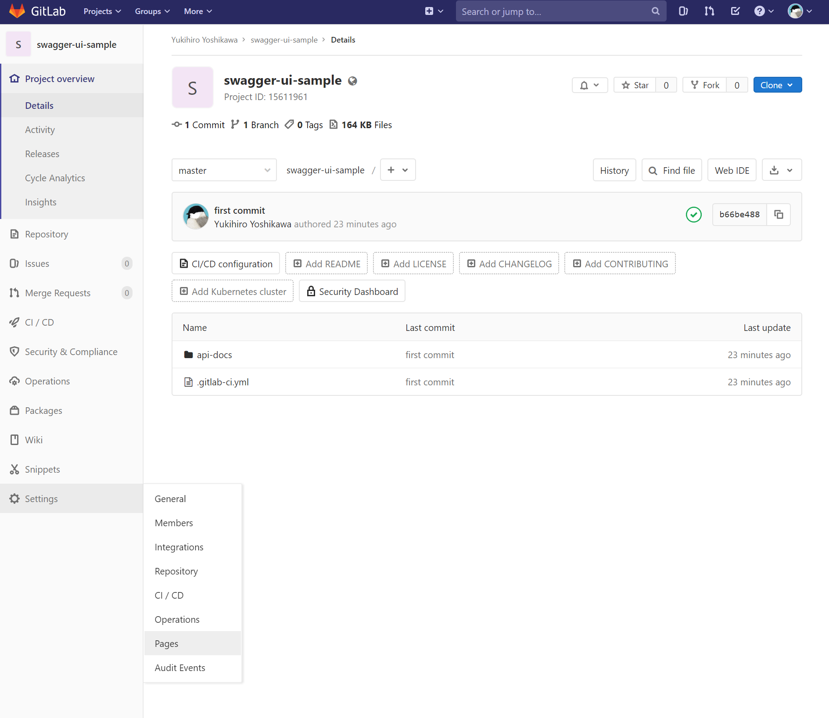829x718 pixels.
Task: Open the 164 KB Files link
Action: coord(360,125)
